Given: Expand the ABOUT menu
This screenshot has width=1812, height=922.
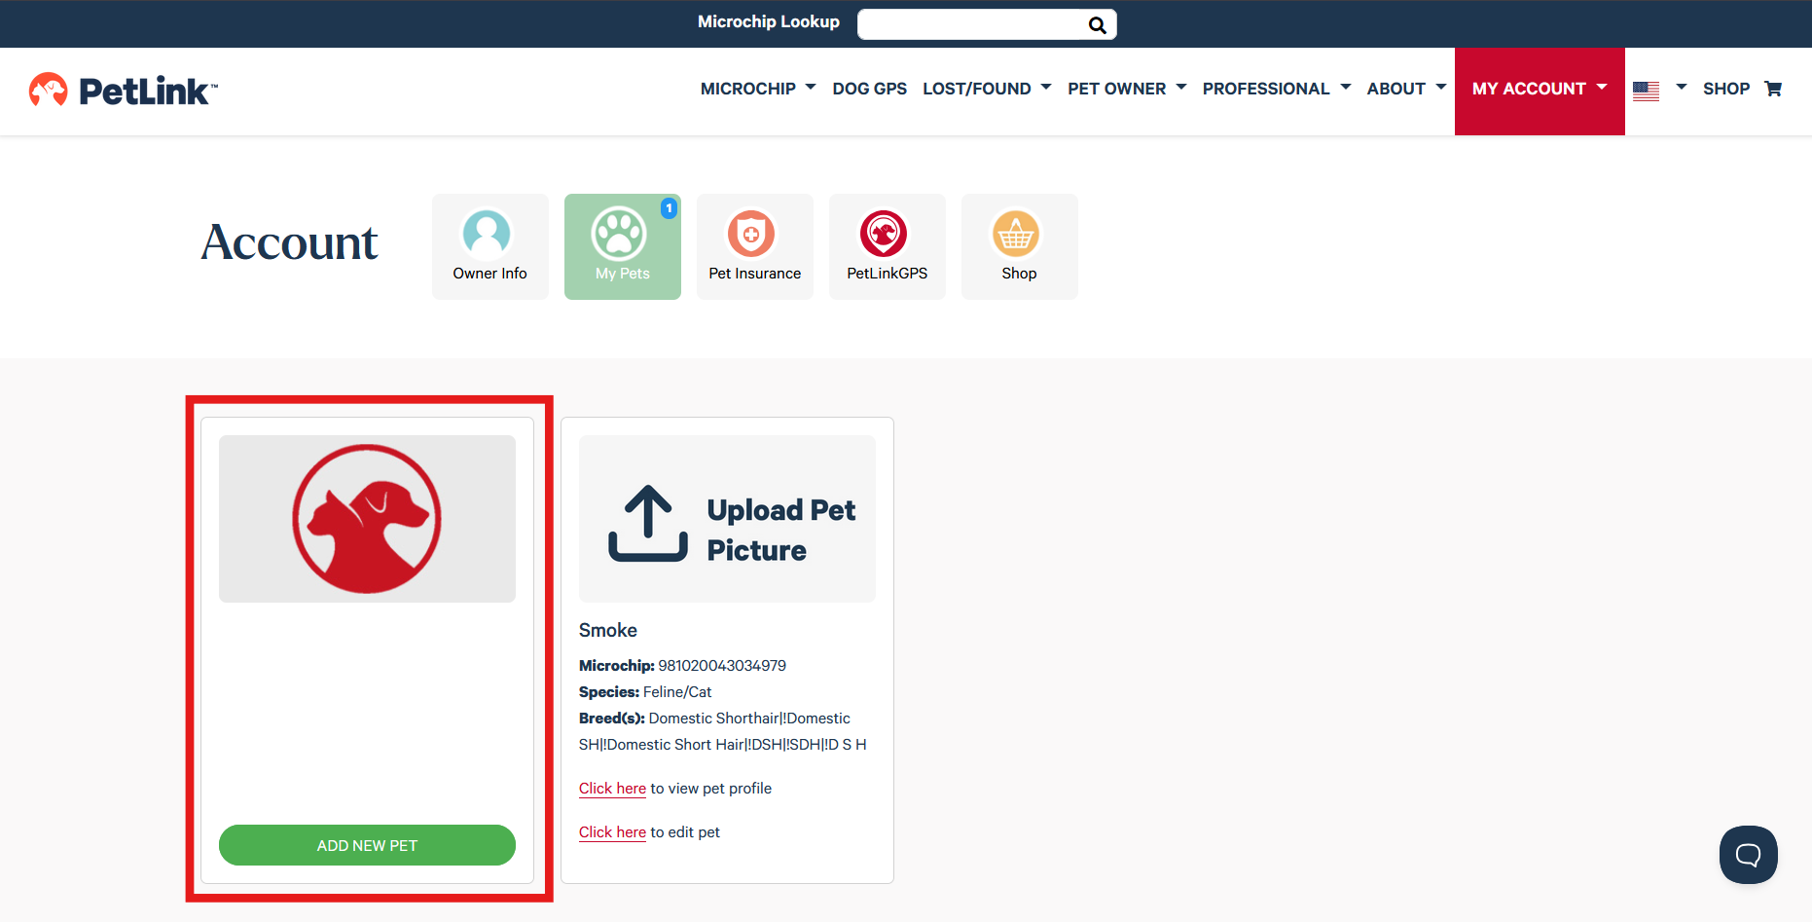Looking at the screenshot, I should click(x=1406, y=89).
